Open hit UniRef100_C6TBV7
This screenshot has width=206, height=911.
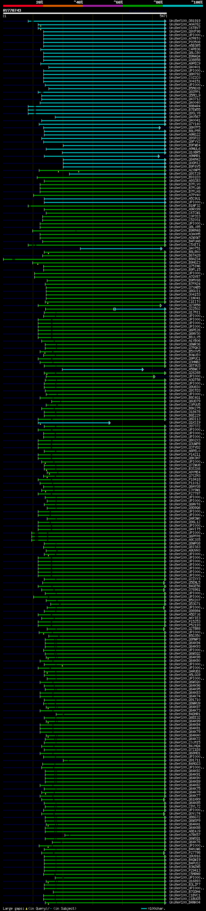point(185,28)
